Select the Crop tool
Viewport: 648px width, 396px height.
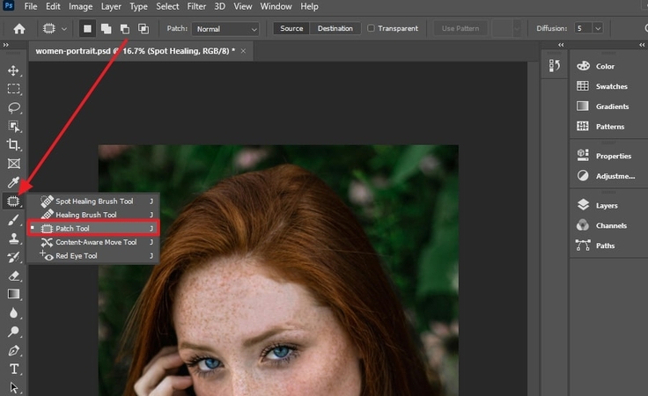point(13,144)
